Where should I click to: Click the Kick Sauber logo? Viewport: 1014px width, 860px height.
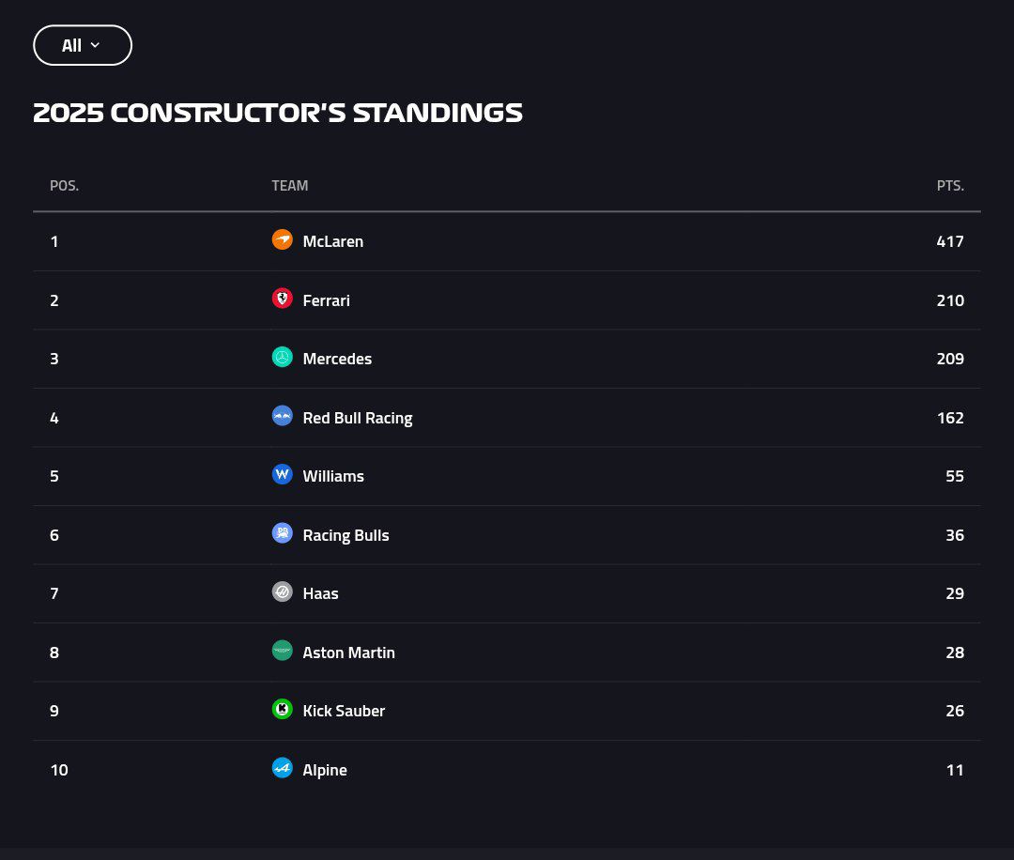282,710
